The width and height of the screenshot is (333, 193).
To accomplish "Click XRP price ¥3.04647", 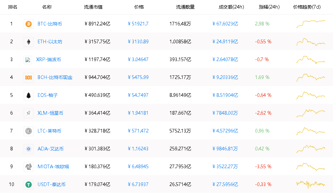I will [x=138, y=59].
